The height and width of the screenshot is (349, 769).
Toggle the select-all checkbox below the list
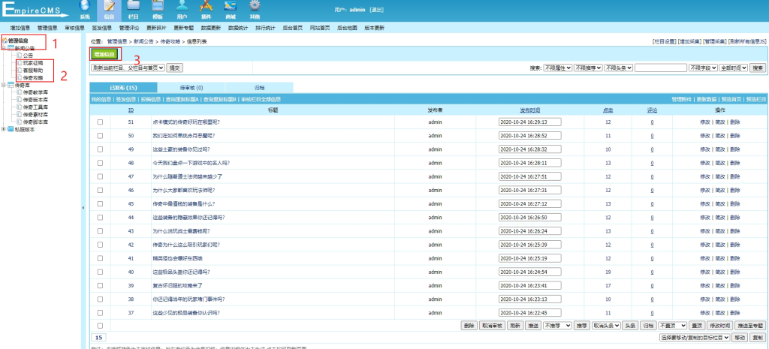coord(100,325)
